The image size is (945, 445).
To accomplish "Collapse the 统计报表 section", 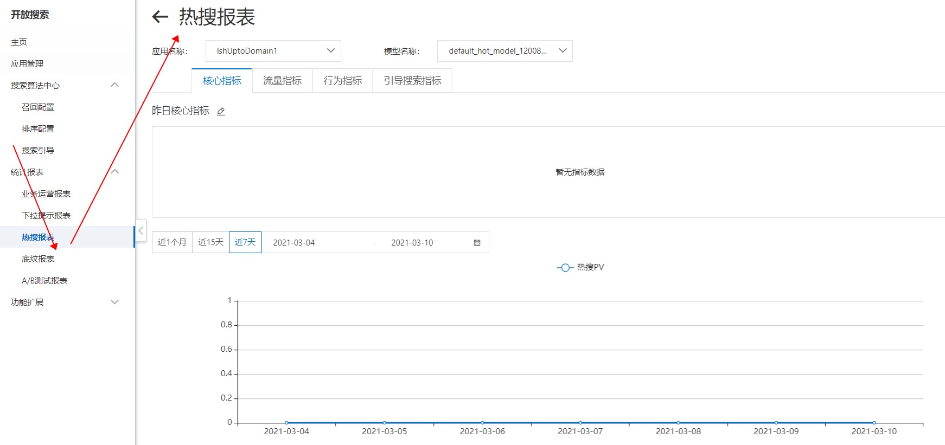I will tap(114, 172).
